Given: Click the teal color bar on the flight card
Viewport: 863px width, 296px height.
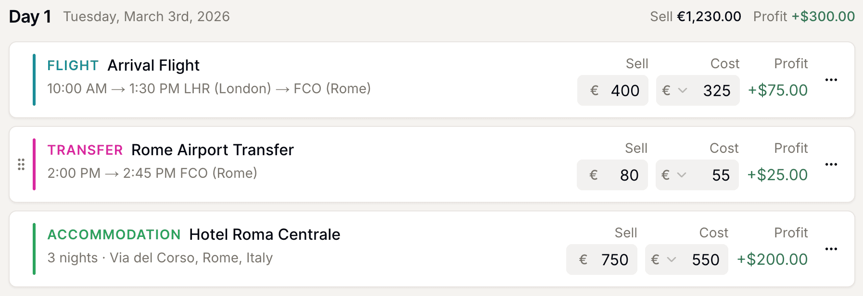Looking at the screenshot, I should coord(34,79).
